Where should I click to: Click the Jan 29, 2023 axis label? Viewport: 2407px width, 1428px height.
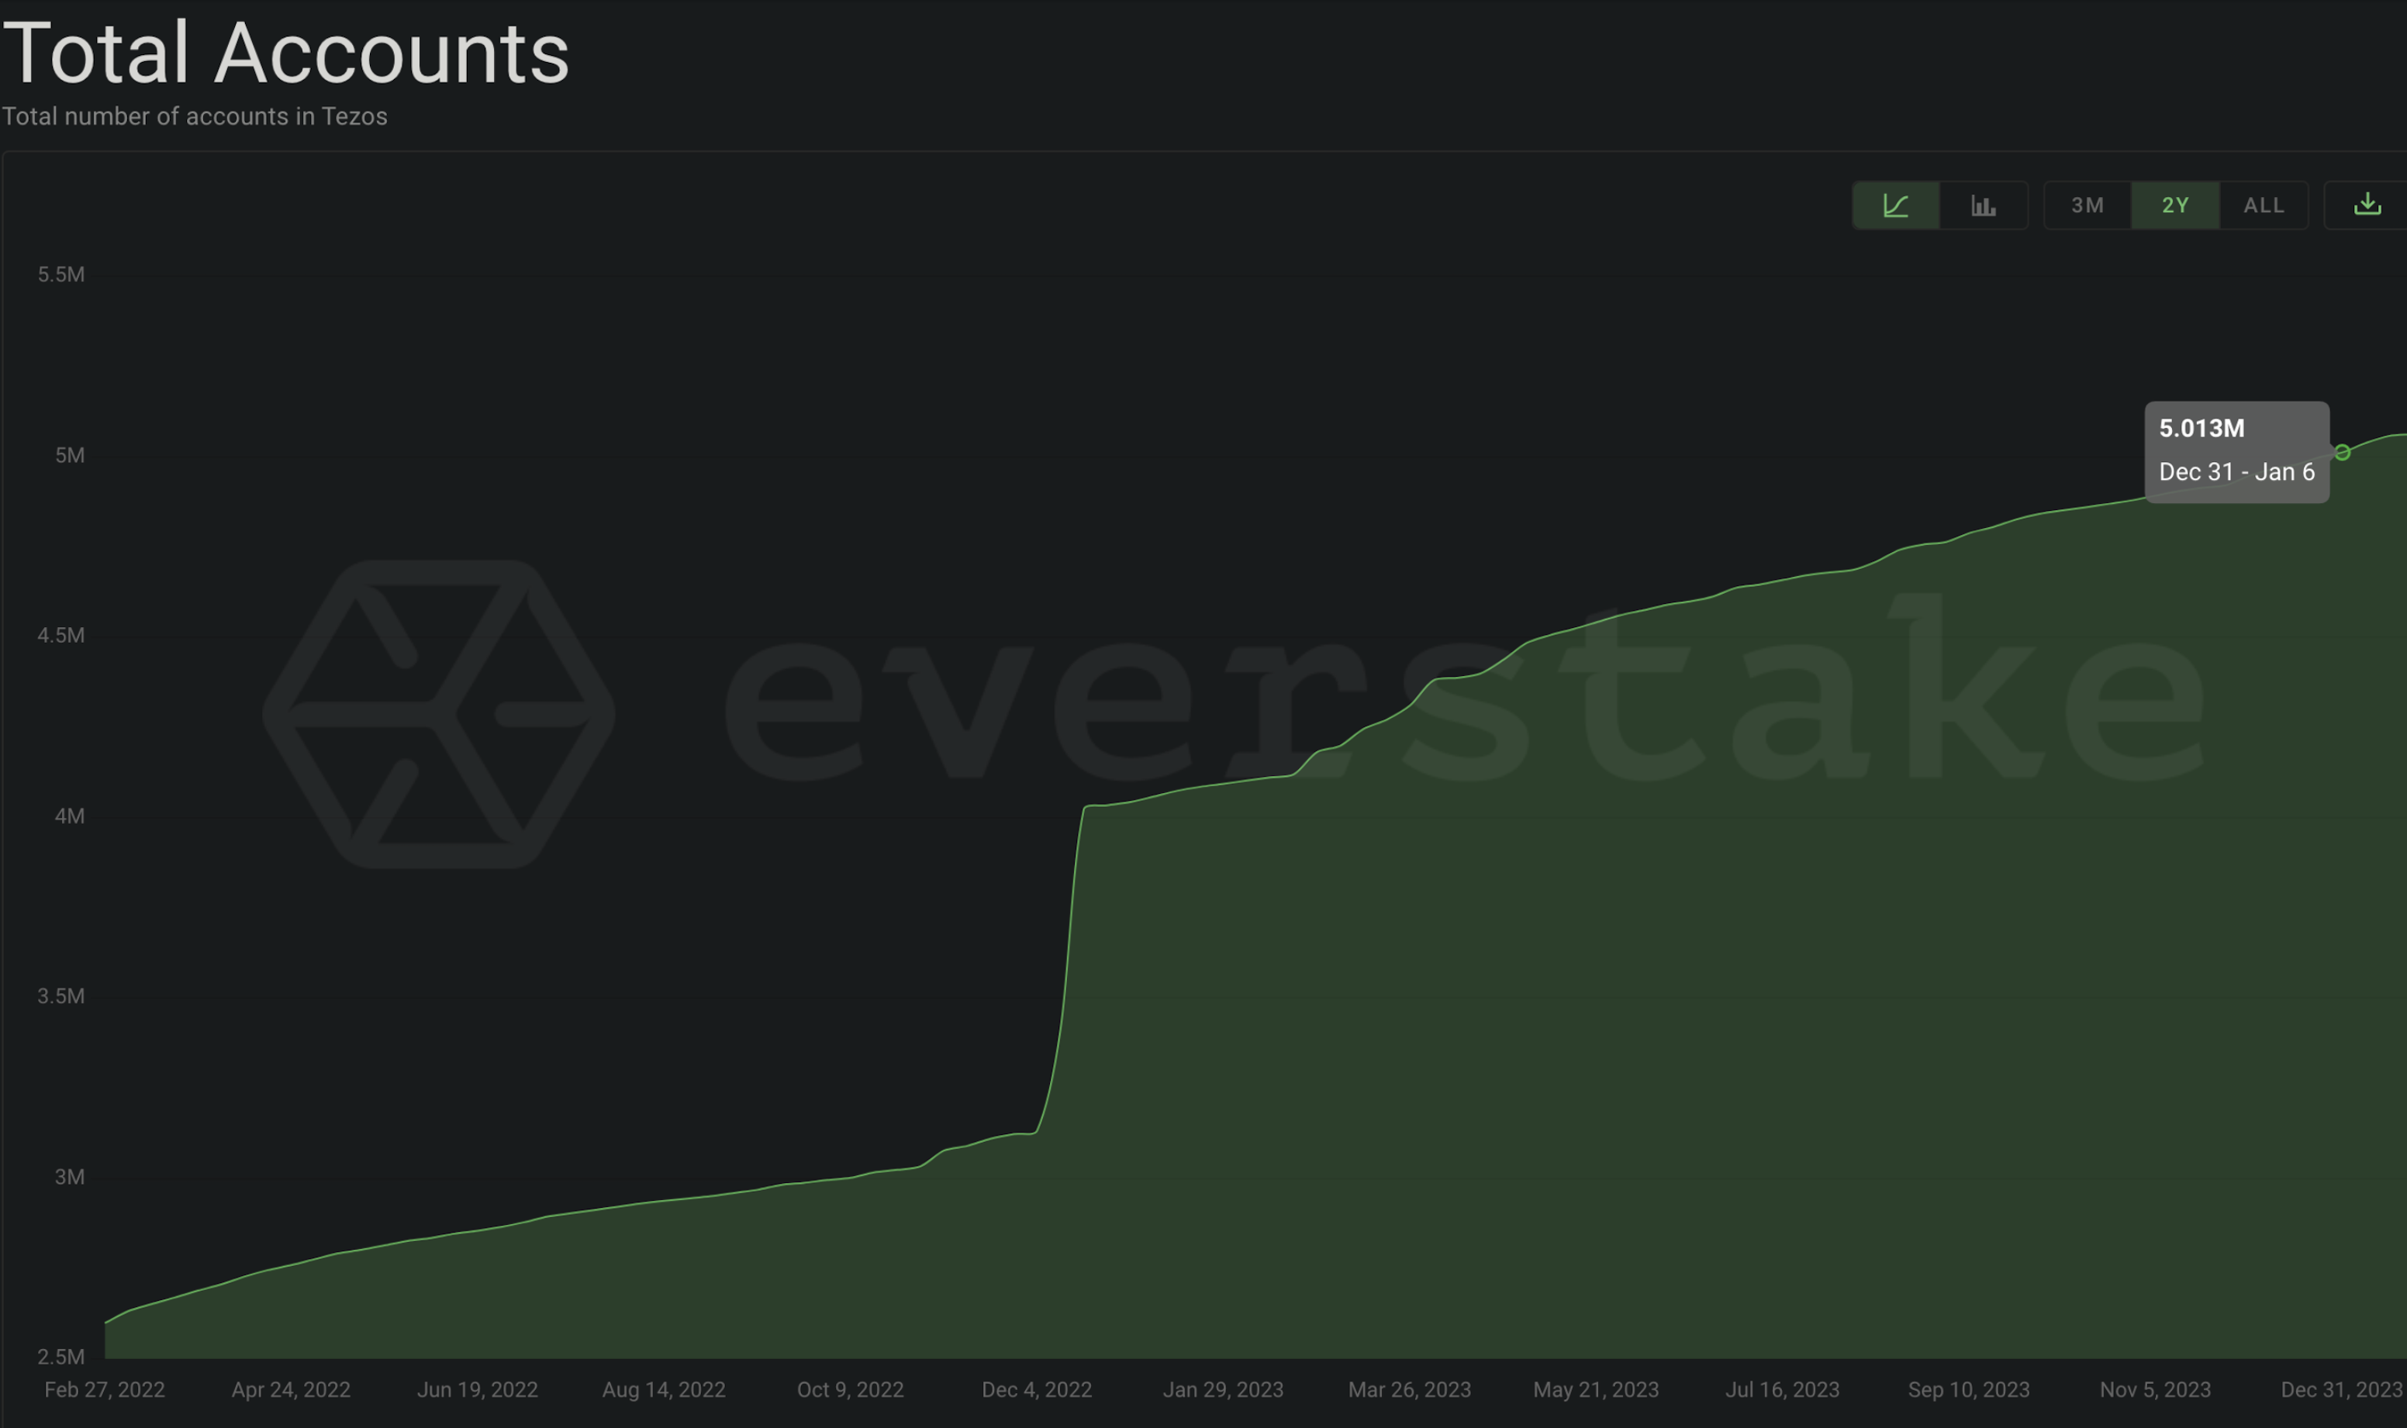click(1223, 1389)
